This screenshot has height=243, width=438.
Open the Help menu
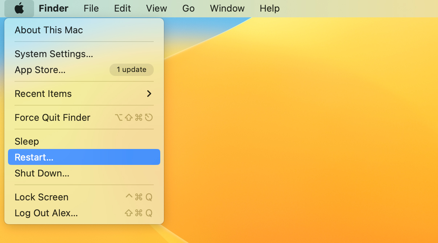coord(270,8)
